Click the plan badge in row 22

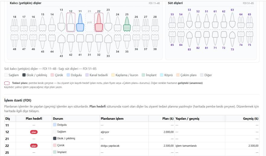click(34, 146)
